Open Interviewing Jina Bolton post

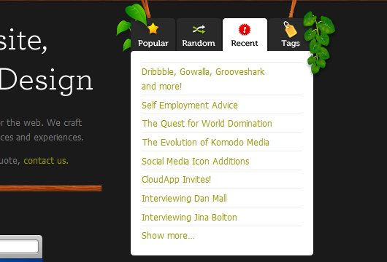[189, 218]
